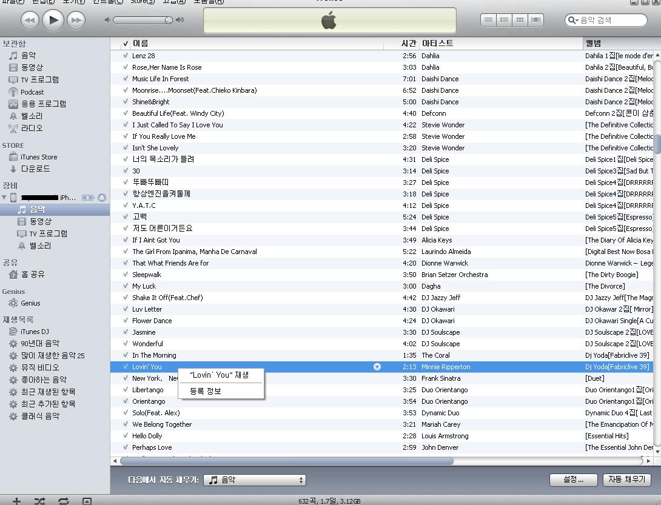
Task: Eject the iPhone device
Action: tap(102, 198)
